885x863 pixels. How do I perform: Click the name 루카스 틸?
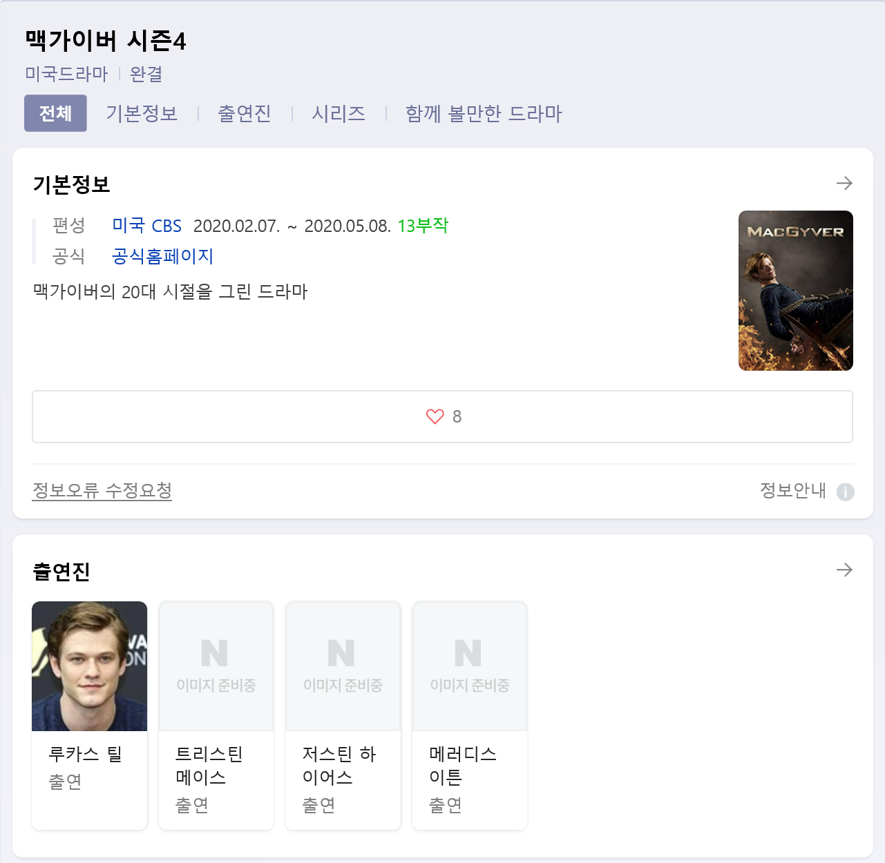[x=85, y=754]
